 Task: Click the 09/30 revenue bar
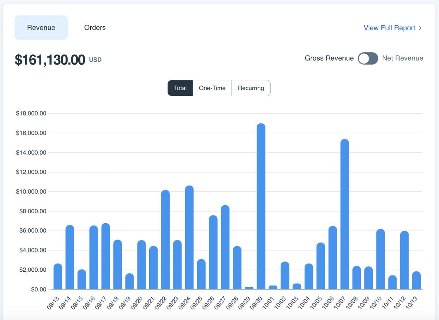point(261,206)
